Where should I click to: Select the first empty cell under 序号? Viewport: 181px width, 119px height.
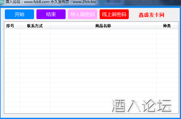12,32
